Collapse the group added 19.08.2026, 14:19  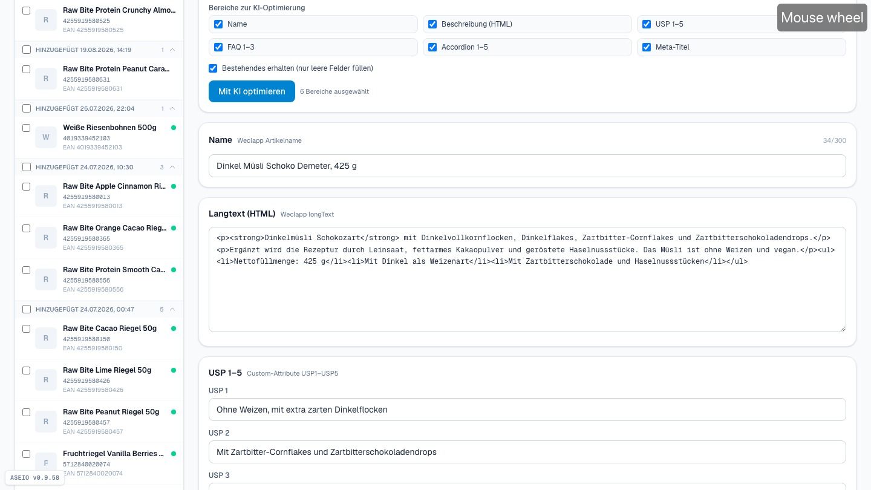[x=172, y=50]
